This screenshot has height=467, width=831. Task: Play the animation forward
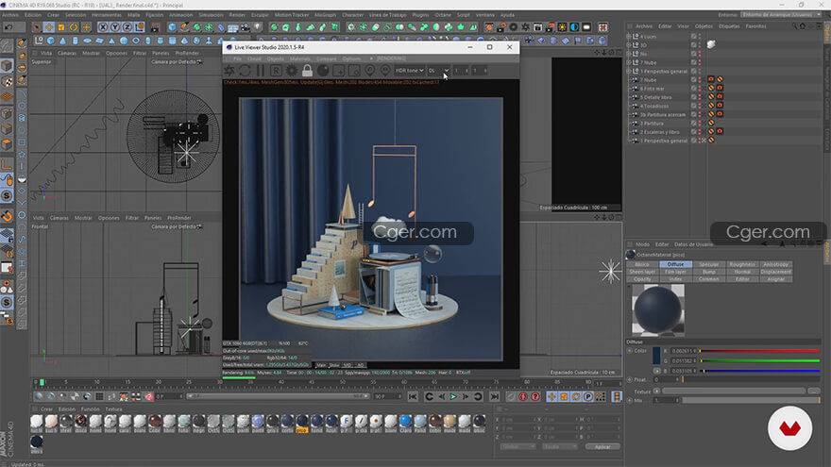click(453, 396)
